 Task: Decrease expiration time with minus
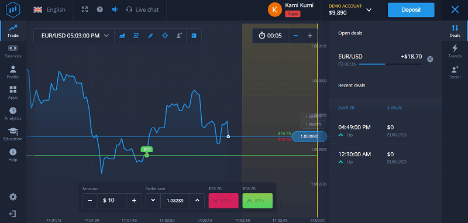point(296,36)
